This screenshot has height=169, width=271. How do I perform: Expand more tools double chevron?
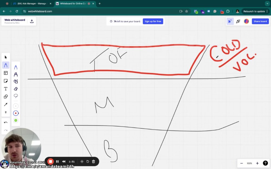[6, 112]
